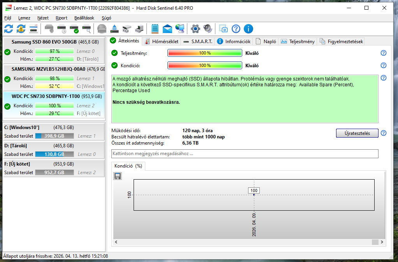
Task: Click help icon beside green status text
Action: [384, 78]
